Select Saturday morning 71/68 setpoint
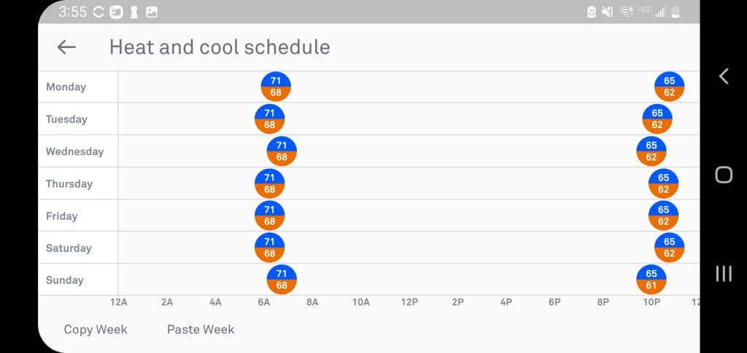 [x=270, y=247]
